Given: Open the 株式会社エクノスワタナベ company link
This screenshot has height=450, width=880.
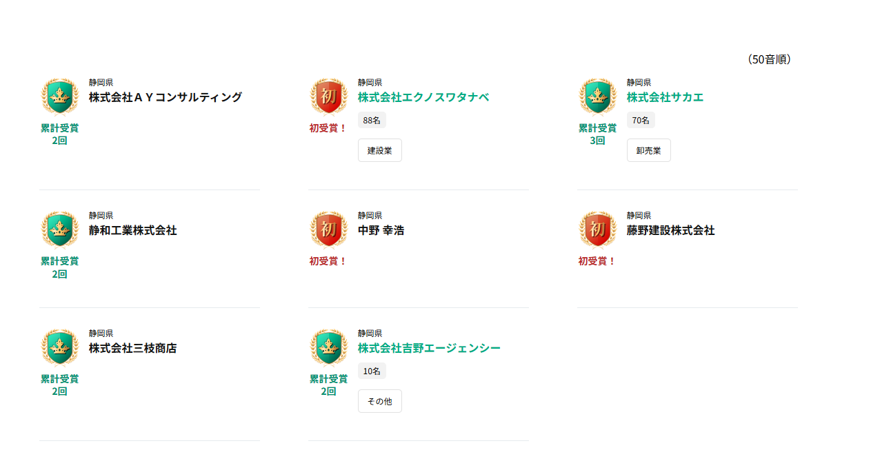Looking at the screenshot, I should click(x=423, y=97).
